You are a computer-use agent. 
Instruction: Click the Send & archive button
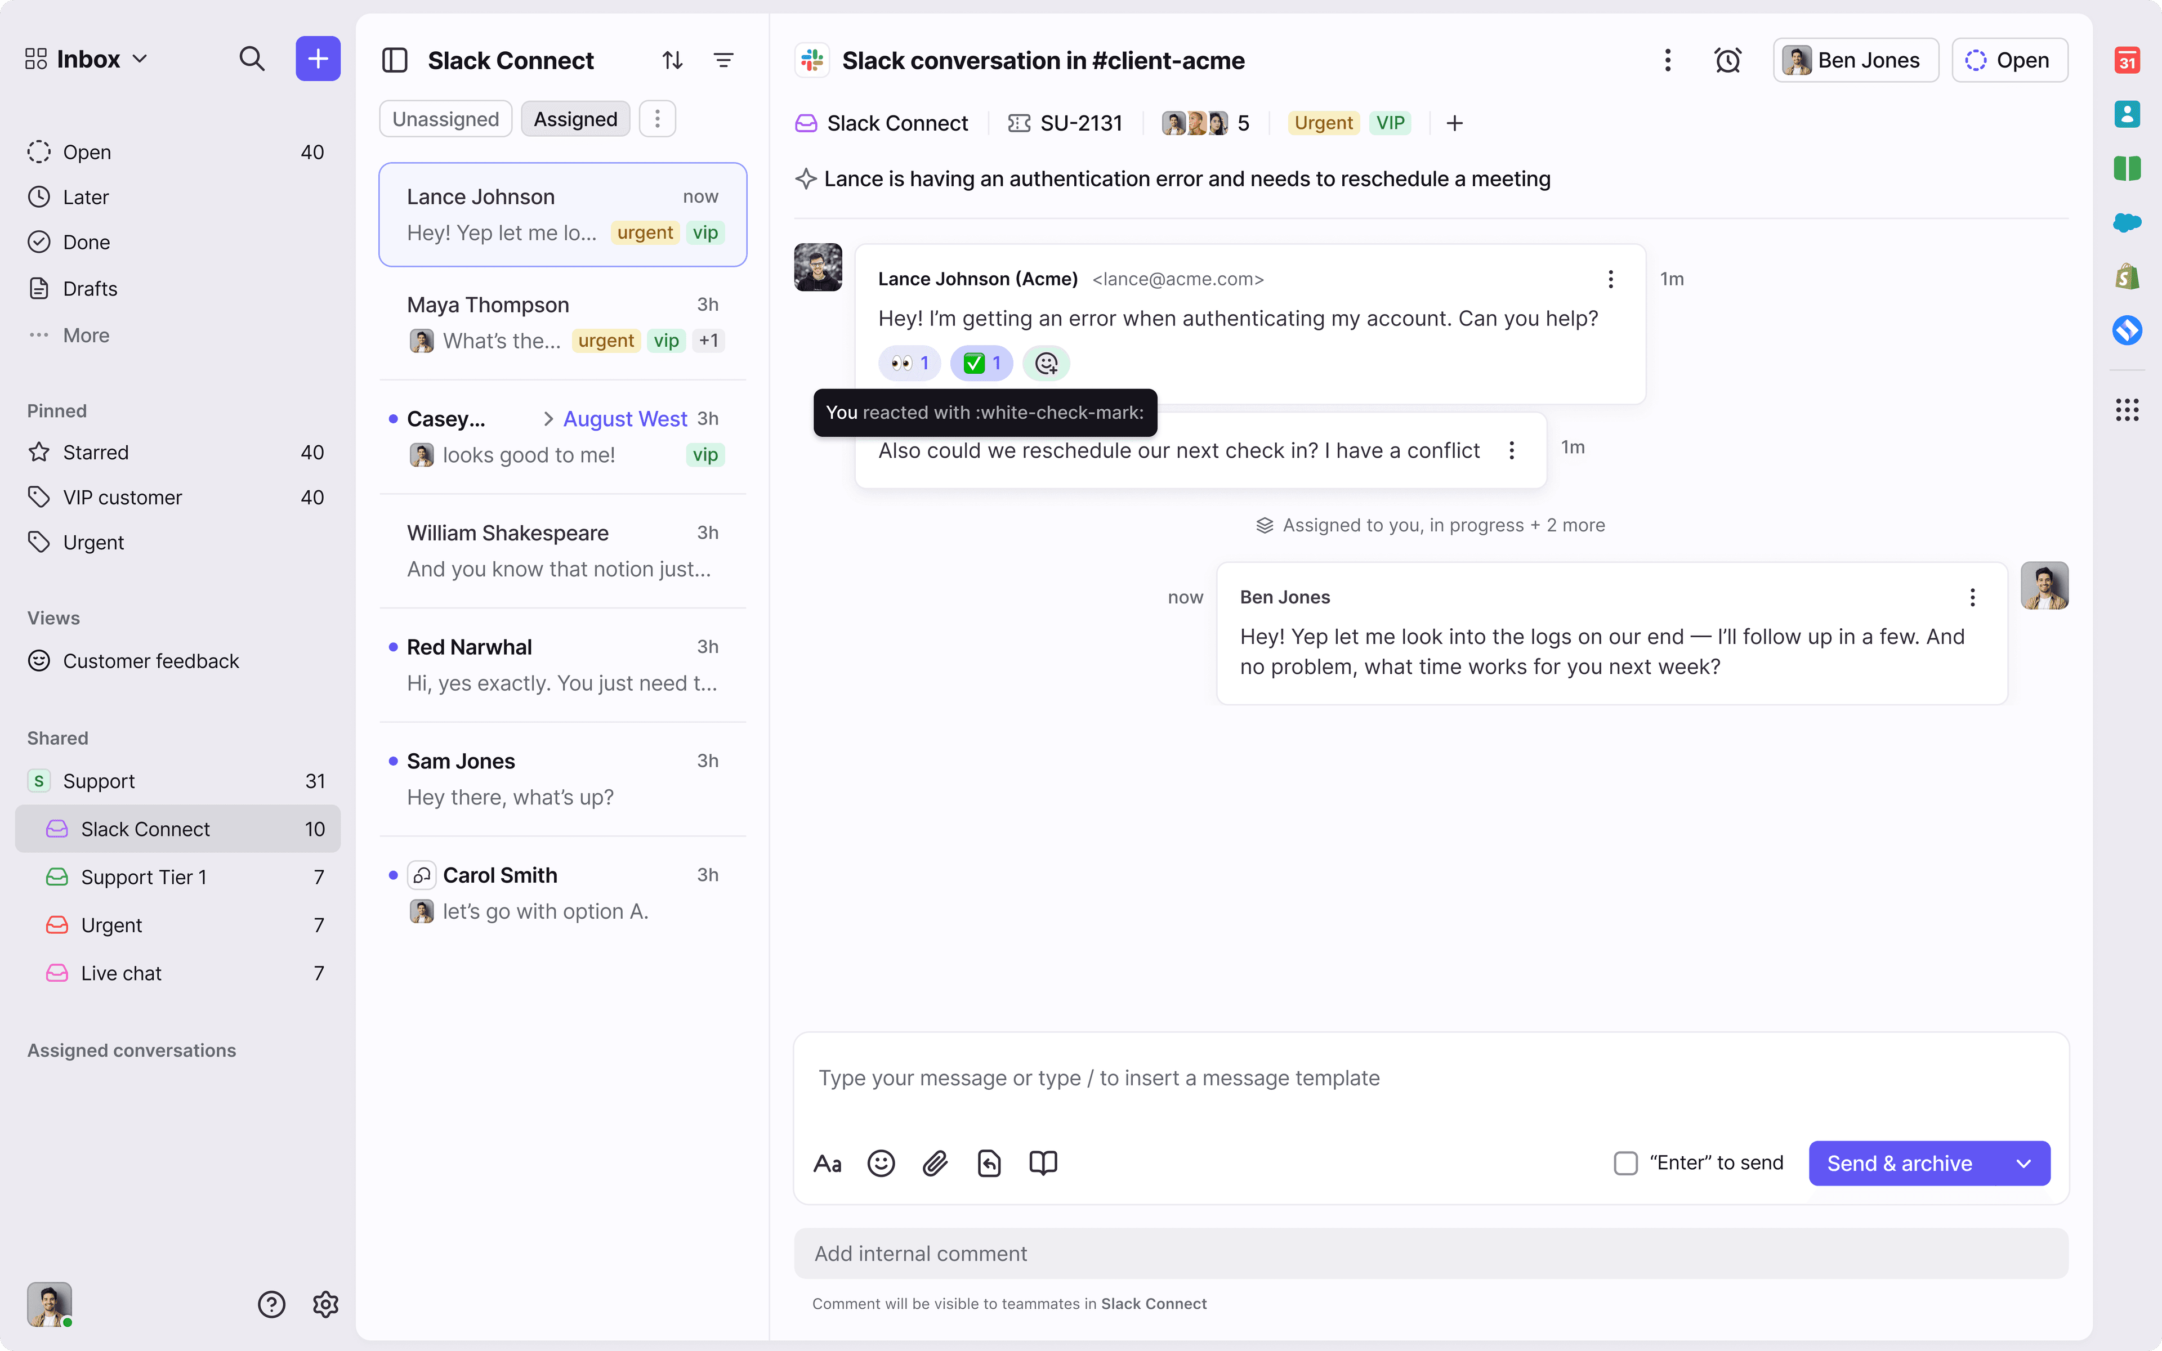click(1900, 1164)
